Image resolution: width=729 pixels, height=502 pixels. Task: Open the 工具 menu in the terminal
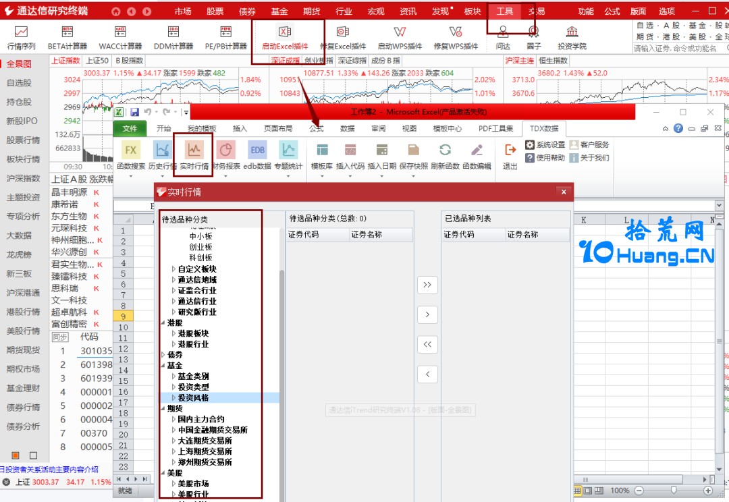[x=504, y=11]
